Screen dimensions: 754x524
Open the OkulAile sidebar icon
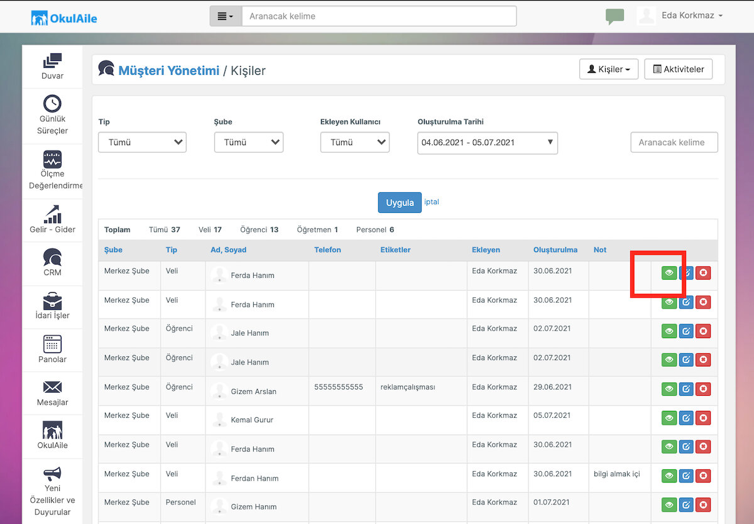(52, 430)
